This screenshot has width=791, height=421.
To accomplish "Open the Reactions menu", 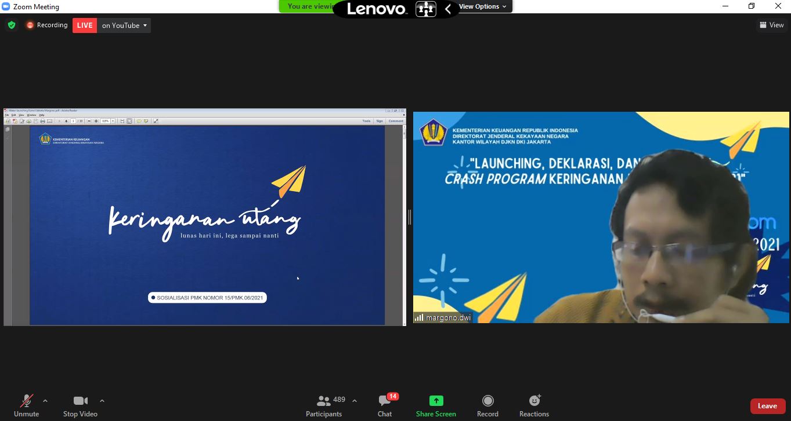I will point(534,406).
